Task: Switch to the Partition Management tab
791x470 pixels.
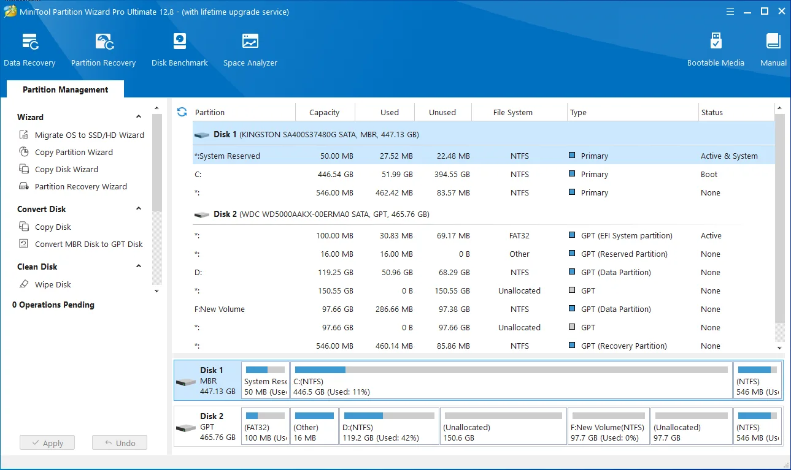Action: coord(64,89)
